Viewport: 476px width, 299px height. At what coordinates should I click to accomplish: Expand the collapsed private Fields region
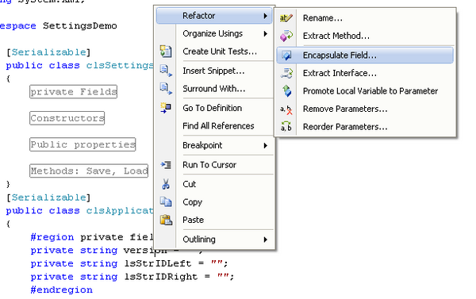74,92
